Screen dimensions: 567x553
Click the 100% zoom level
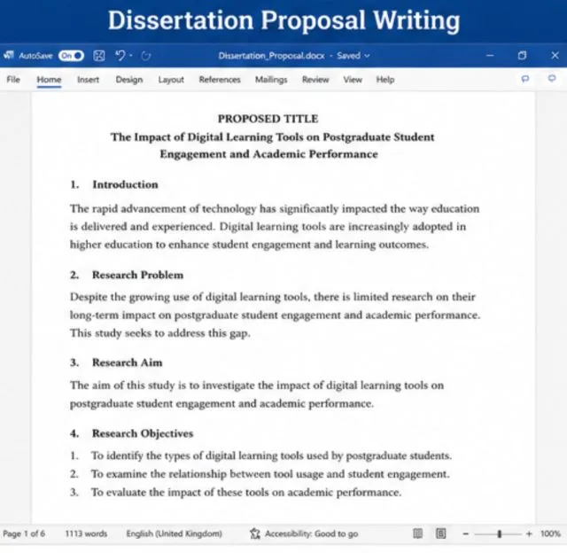tap(550, 534)
